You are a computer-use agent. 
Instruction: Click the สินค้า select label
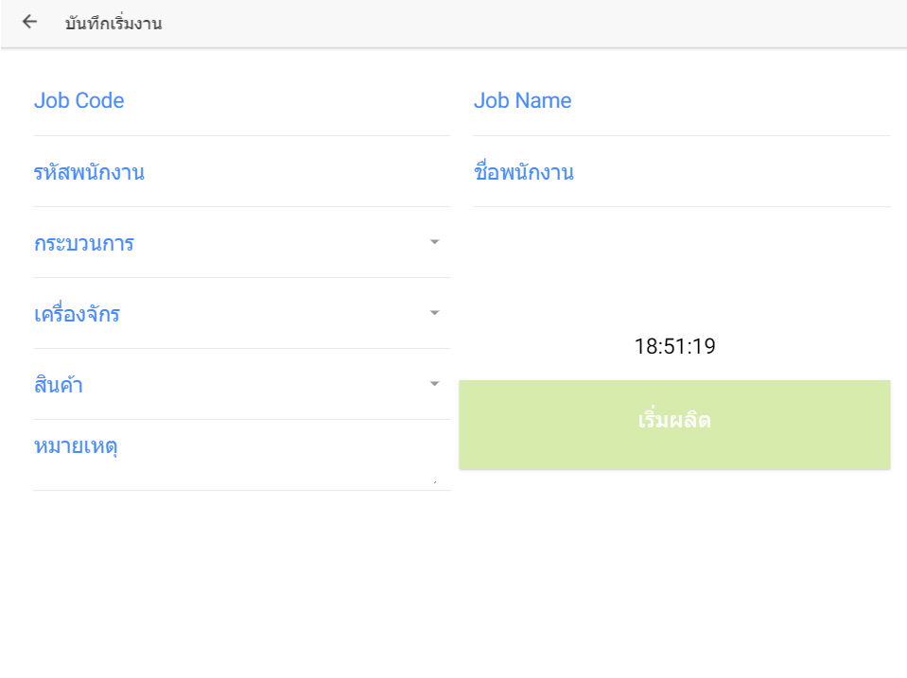click(59, 386)
